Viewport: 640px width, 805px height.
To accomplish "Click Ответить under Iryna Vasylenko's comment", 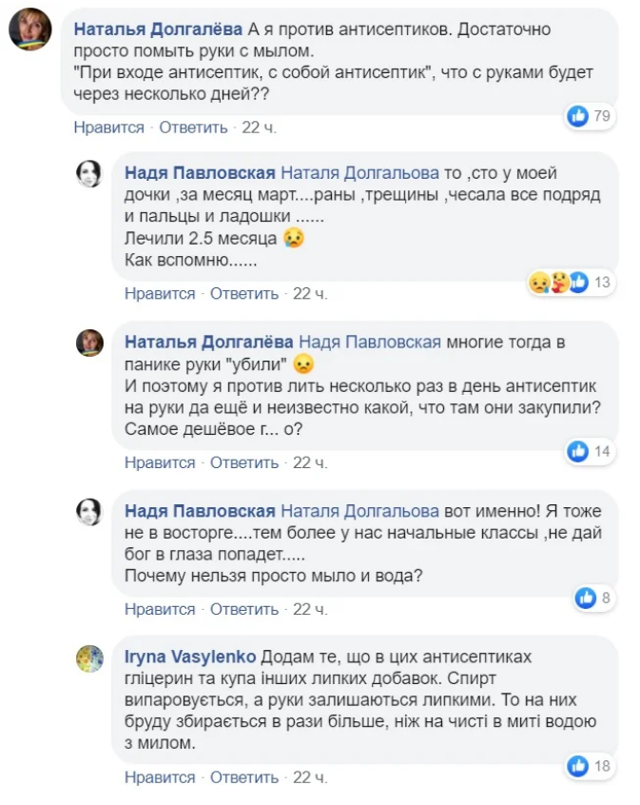I will (244, 777).
